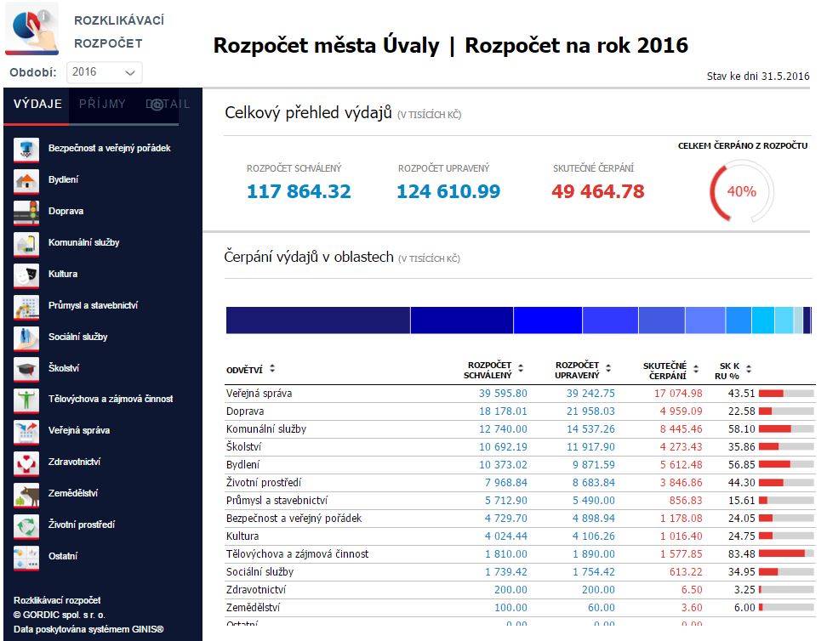Select Tělovýchova a zájmová činnost in sidebar
The width and height of the screenshot is (827, 641).
pos(111,399)
